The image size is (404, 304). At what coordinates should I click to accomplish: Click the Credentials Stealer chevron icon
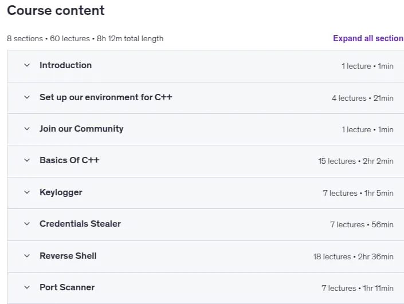(27, 224)
